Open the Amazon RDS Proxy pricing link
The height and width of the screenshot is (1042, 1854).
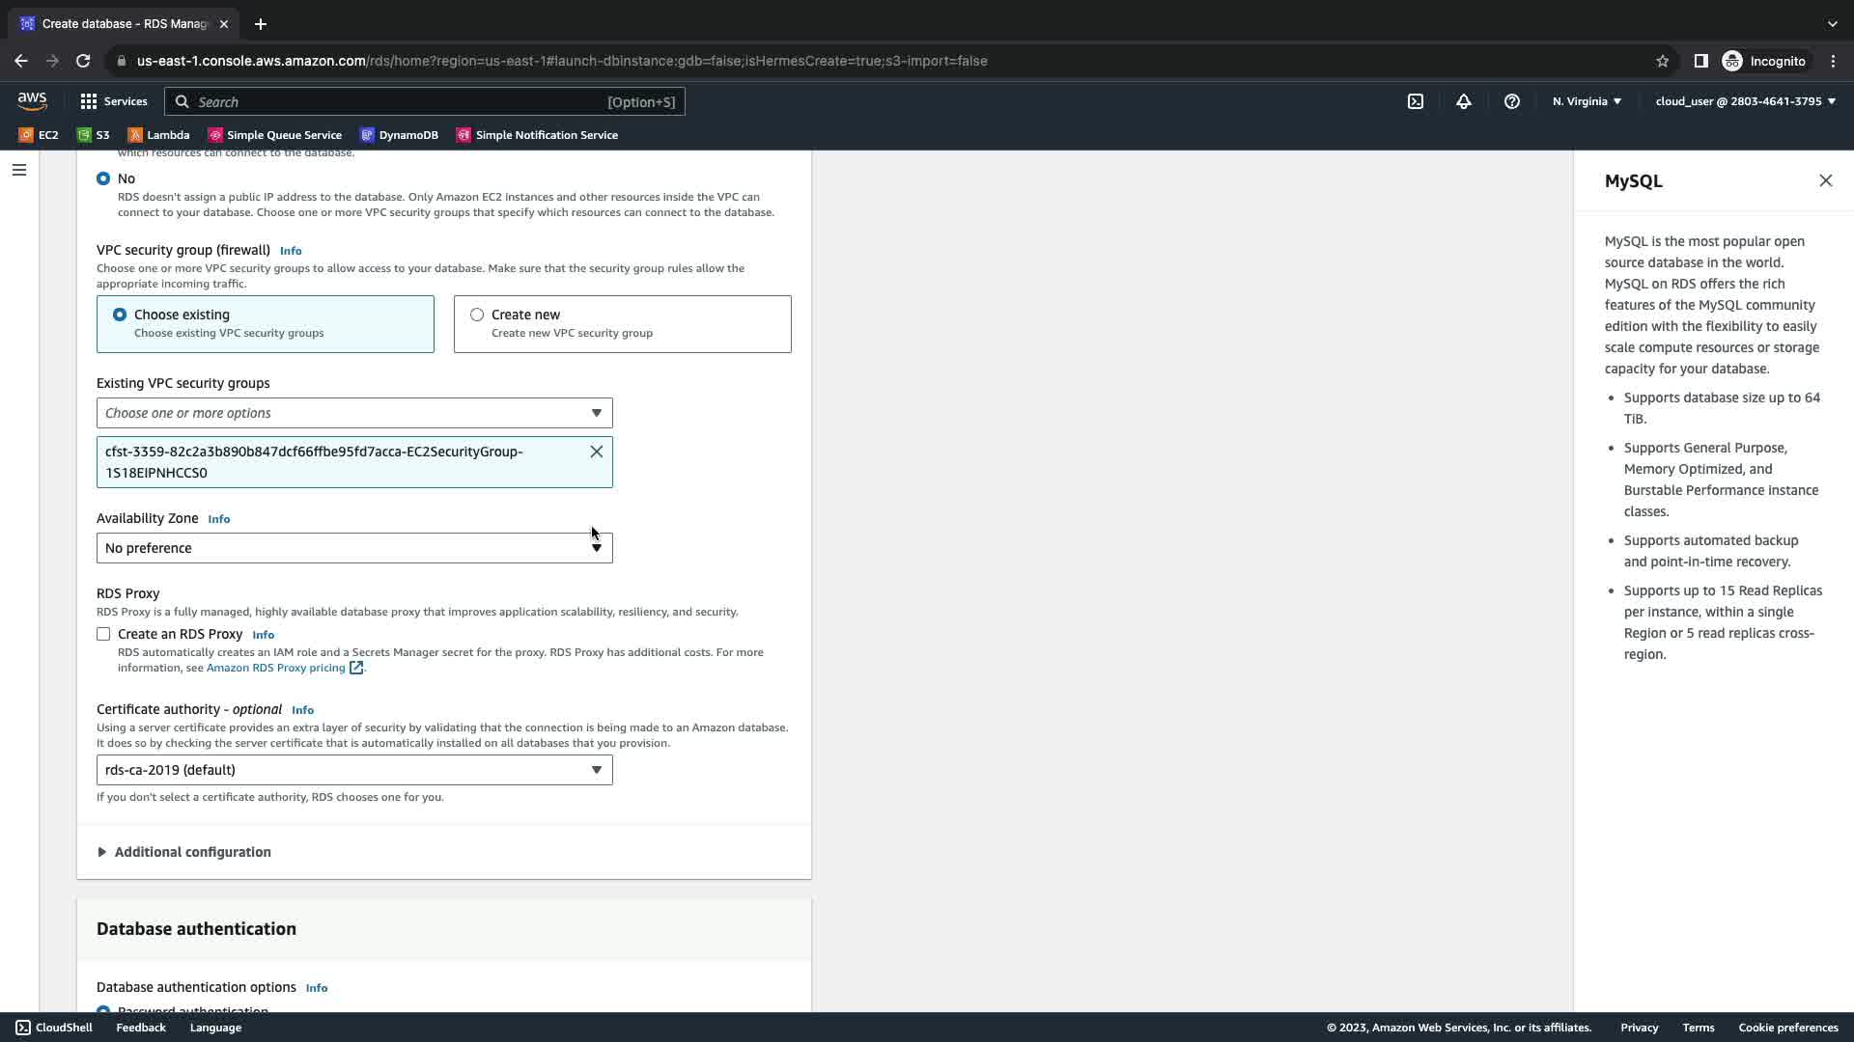[x=276, y=668]
